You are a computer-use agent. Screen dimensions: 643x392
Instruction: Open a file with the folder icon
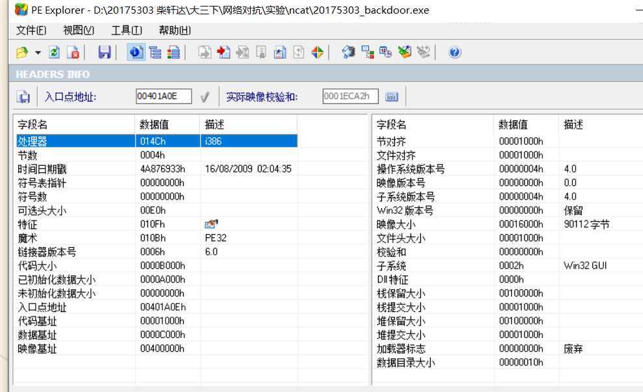point(22,53)
